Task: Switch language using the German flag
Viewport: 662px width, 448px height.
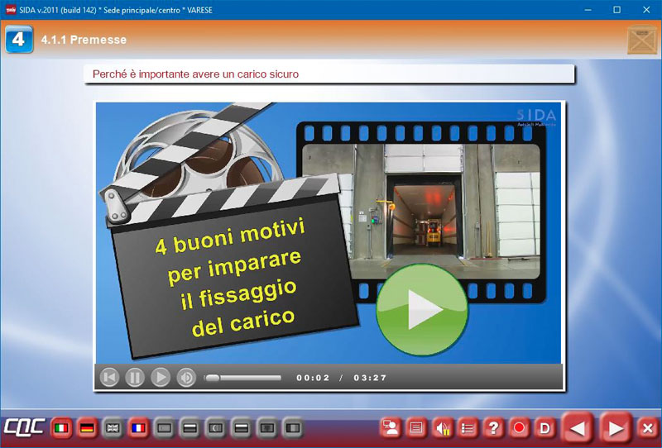Action: coord(86,428)
